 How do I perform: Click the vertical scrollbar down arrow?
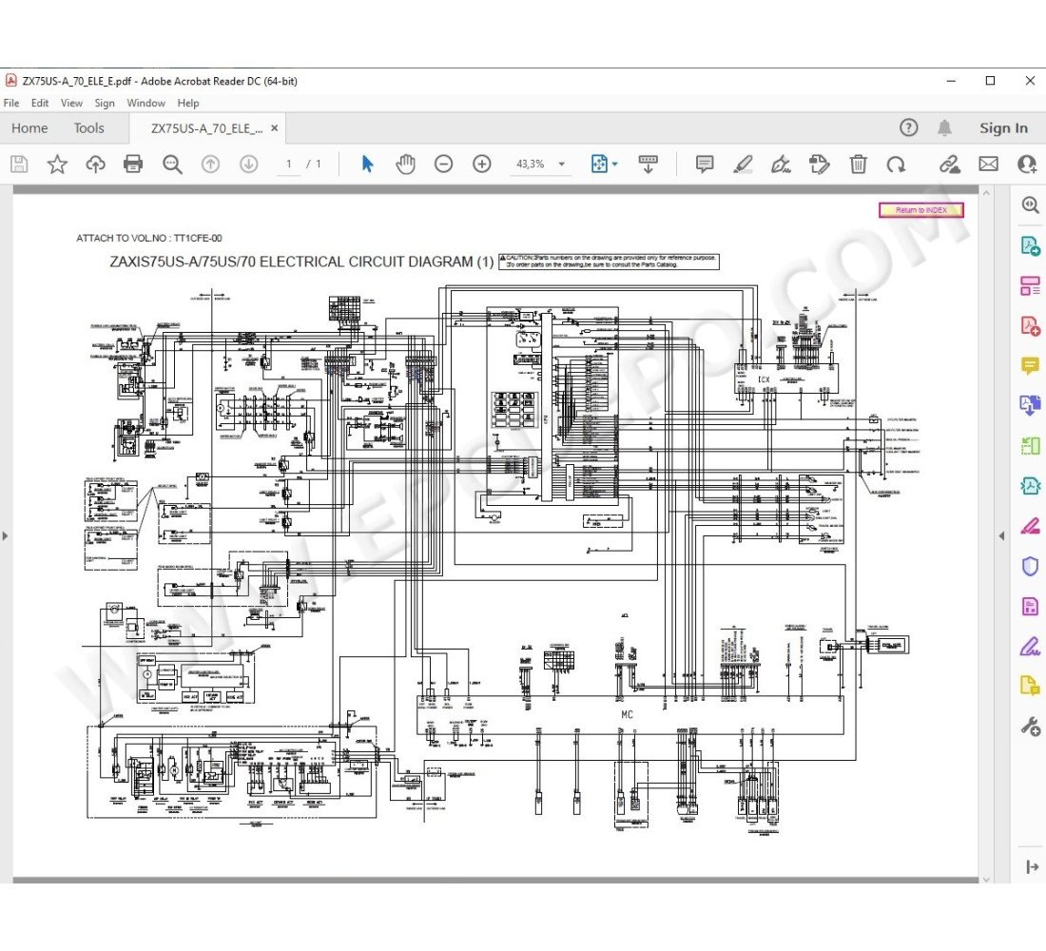click(986, 880)
